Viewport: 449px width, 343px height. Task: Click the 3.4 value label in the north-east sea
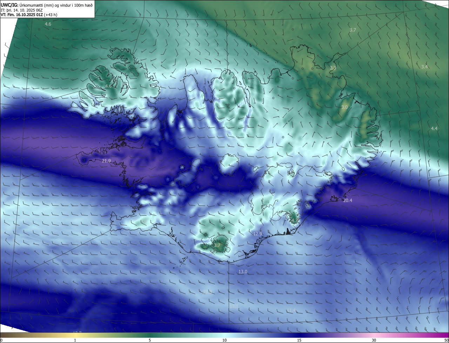424,67
